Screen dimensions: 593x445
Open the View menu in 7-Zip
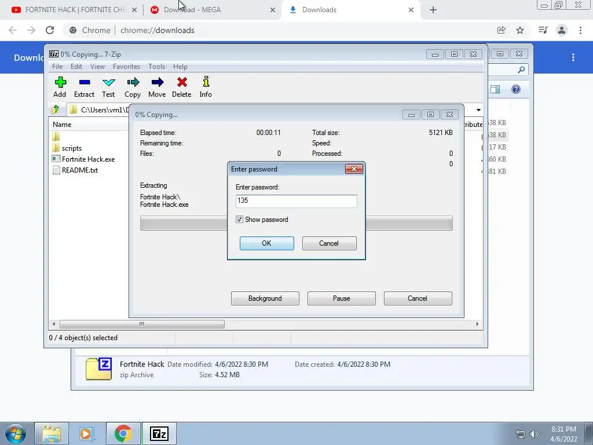pyautogui.click(x=97, y=67)
